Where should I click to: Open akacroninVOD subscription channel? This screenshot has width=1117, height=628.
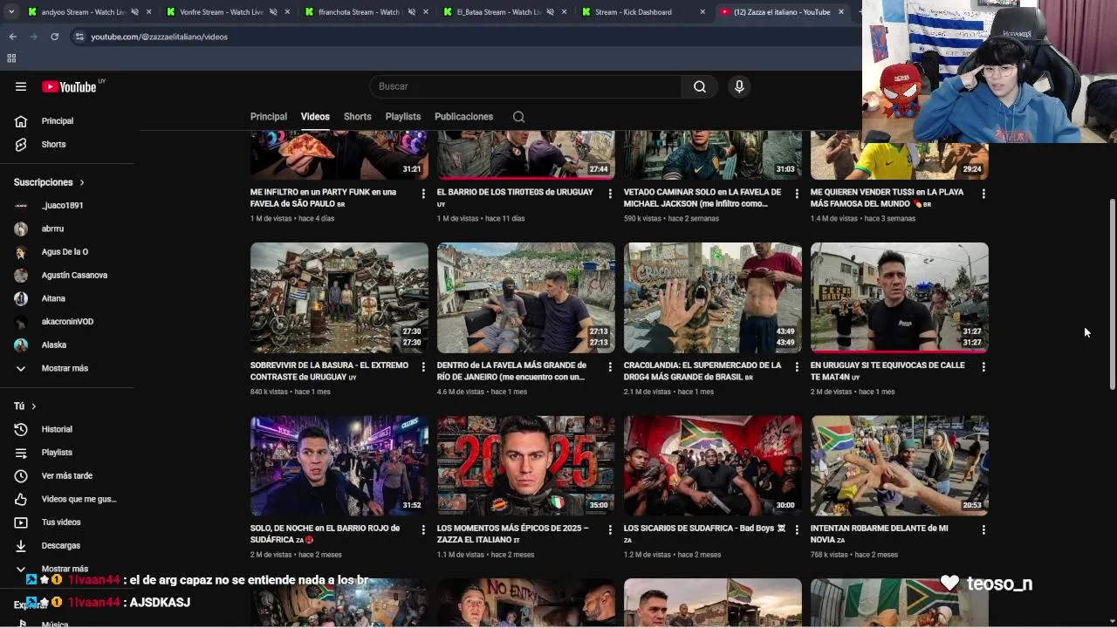click(67, 322)
